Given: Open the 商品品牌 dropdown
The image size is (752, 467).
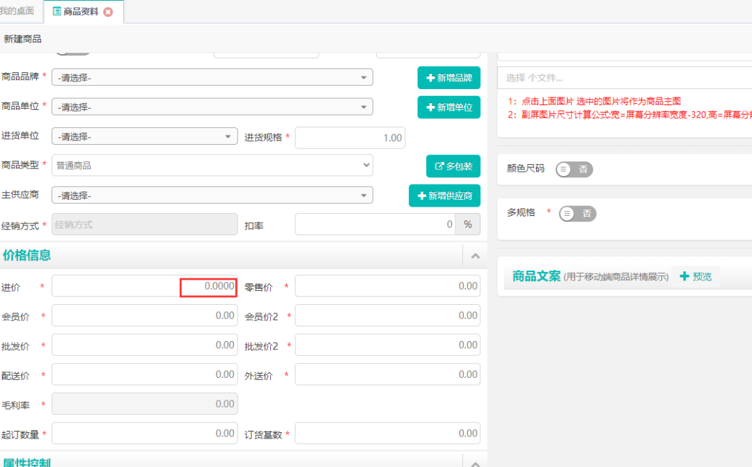Looking at the screenshot, I should pos(212,77).
